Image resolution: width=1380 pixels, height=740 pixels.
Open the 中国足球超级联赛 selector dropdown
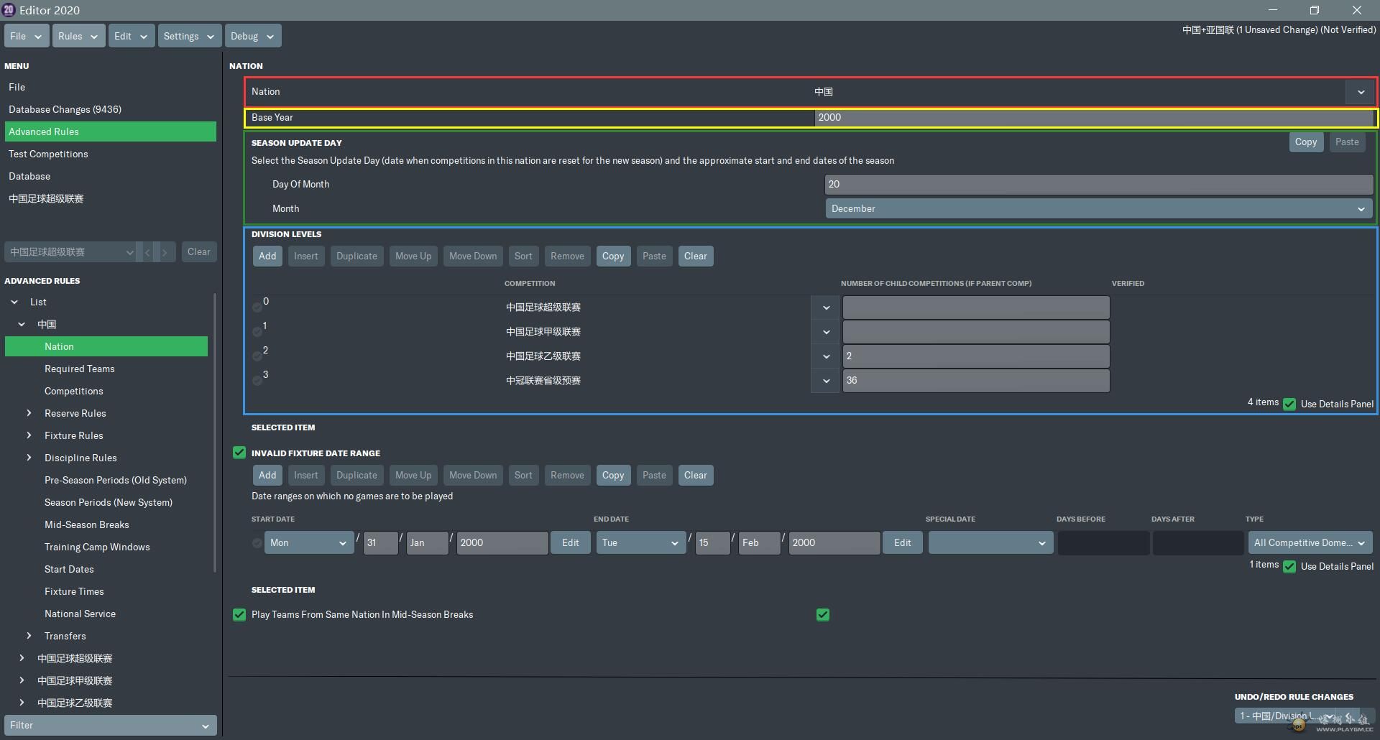70,252
